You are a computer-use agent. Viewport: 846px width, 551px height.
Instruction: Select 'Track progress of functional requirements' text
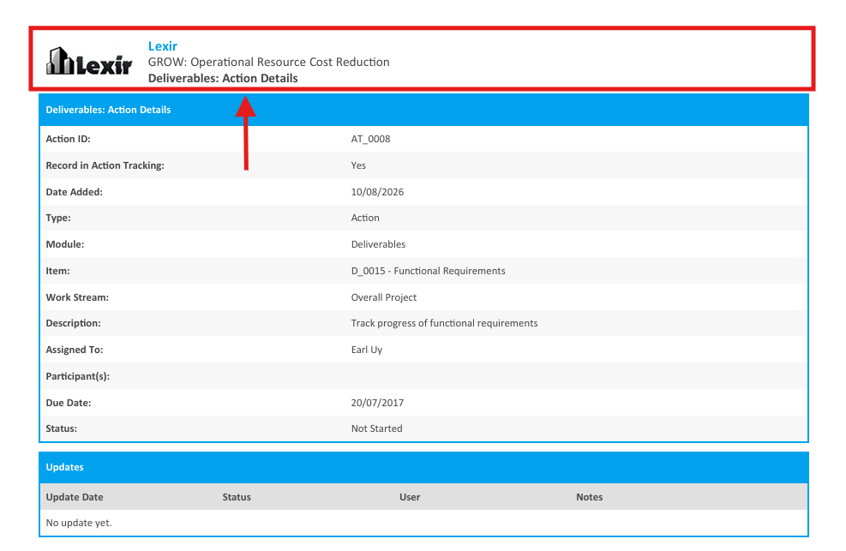(445, 323)
